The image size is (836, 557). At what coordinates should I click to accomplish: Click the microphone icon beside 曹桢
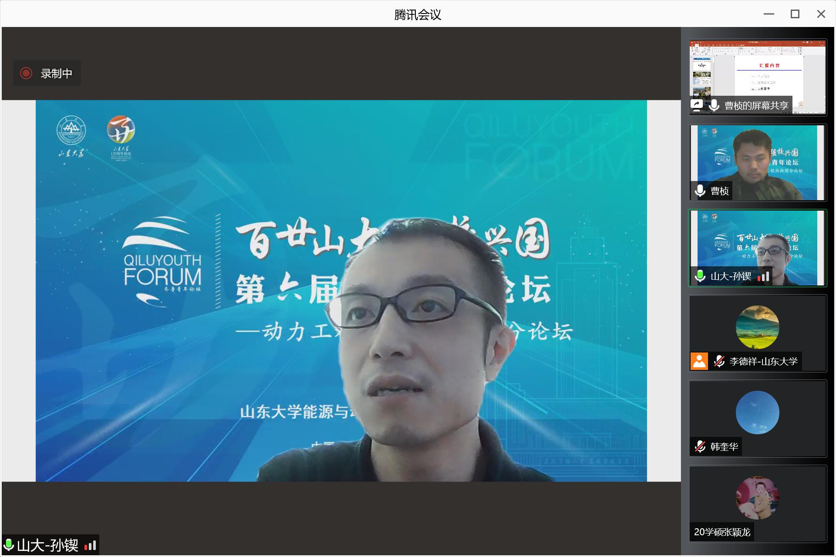700,191
